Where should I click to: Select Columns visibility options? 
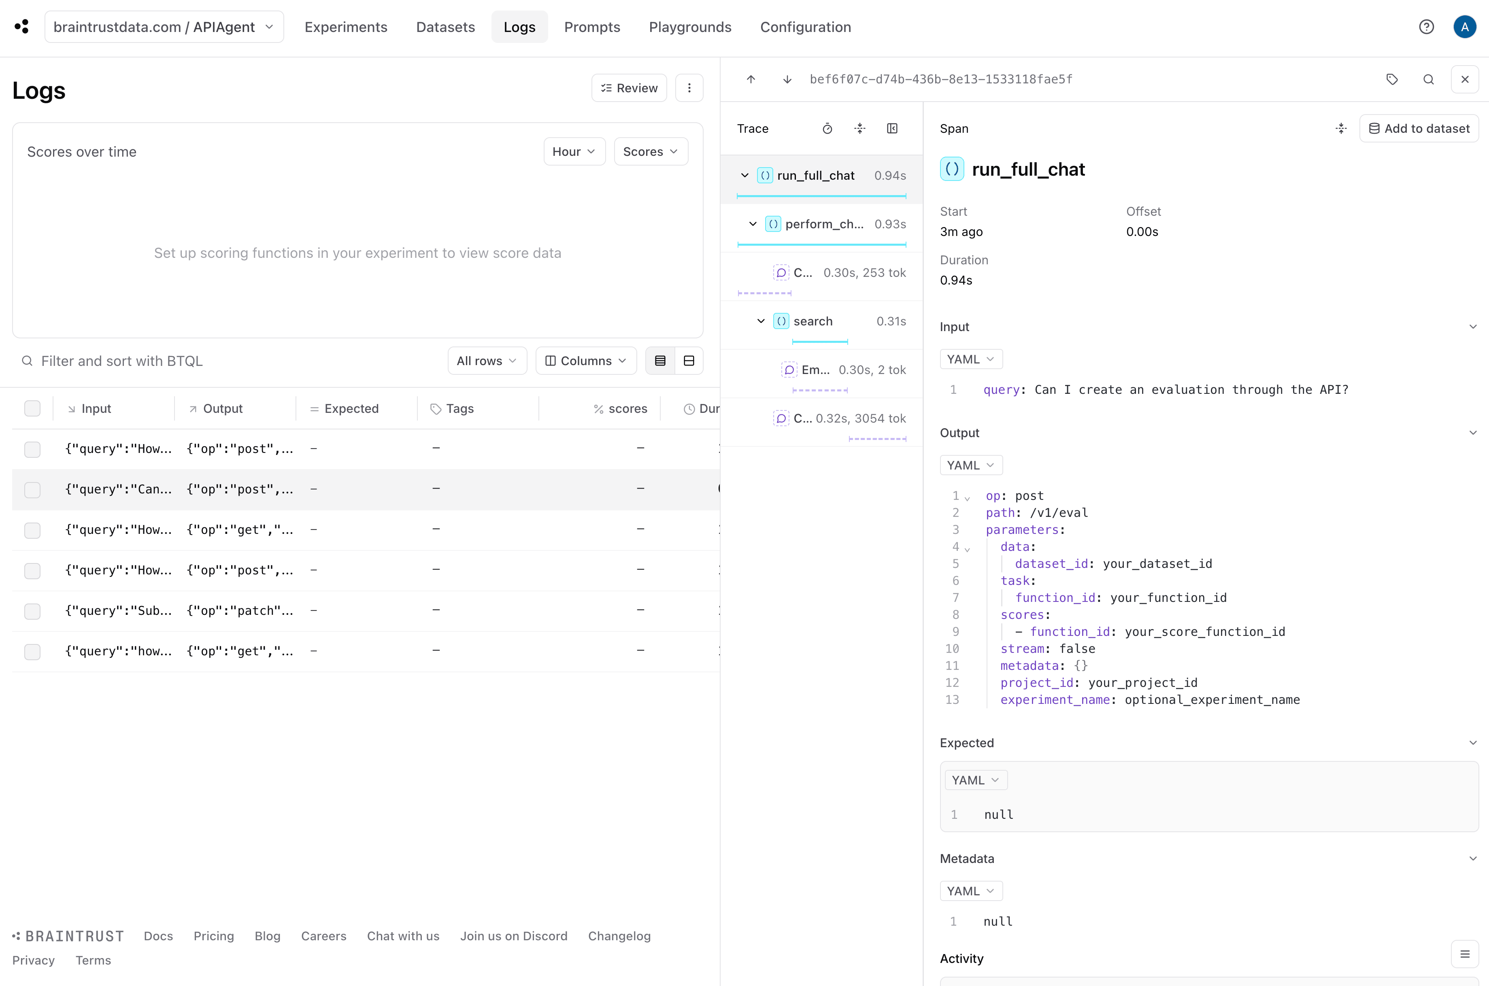[584, 360]
